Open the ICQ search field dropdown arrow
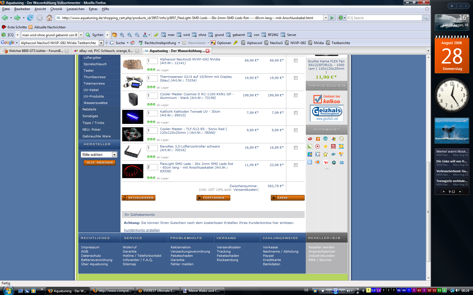Viewport: 473px width, 295px height. [x=81, y=35]
